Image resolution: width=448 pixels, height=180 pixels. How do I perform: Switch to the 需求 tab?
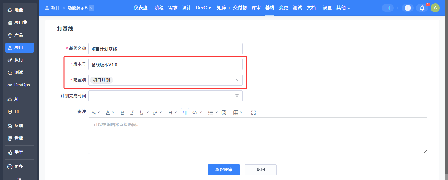coord(173,8)
